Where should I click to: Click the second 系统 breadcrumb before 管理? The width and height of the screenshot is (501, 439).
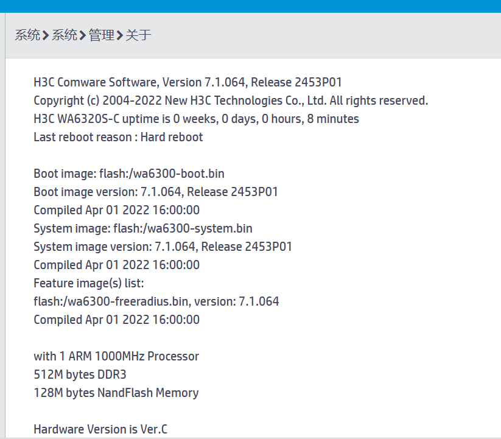(64, 35)
